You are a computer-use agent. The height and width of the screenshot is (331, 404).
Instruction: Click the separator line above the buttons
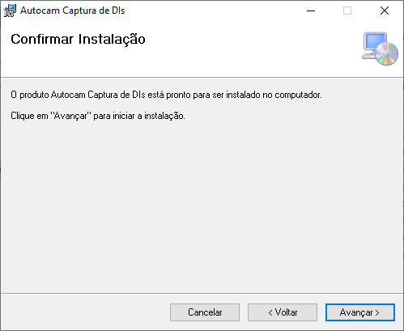click(202, 293)
